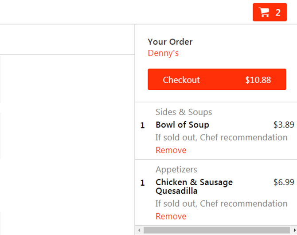Remove the Bowl of Soup item
The height and width of the screenshot is (235, 297).
coord(171,150)
